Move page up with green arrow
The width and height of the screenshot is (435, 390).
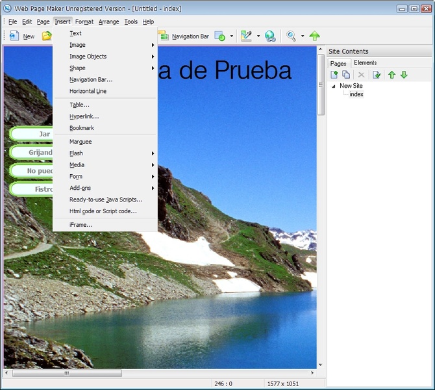[391, 75]
